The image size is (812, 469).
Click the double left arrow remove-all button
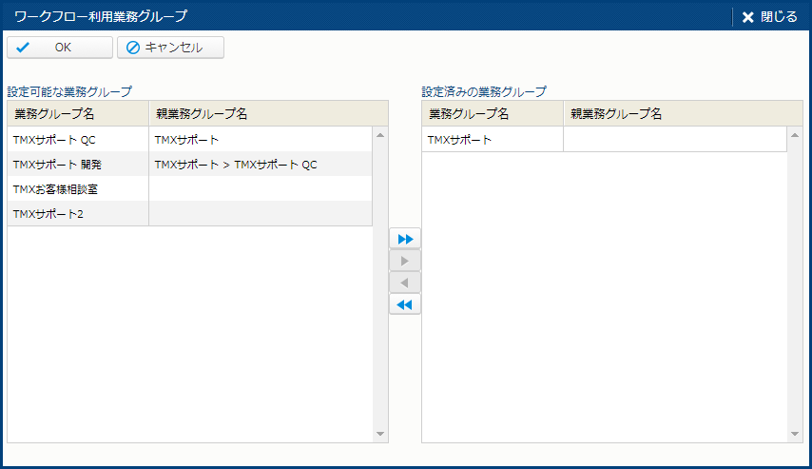click(x=405, y=304)
